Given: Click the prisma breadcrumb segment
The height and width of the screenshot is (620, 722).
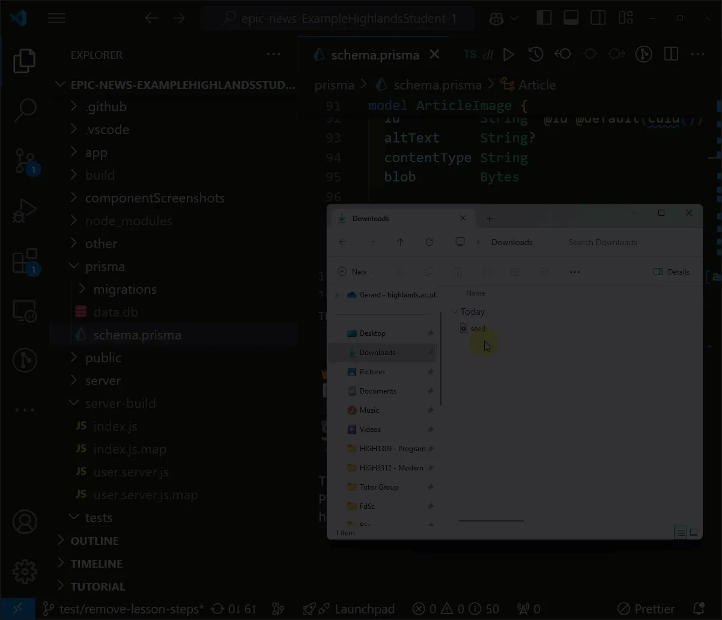Looking at the screenshot, I should [x=335, y=85].
